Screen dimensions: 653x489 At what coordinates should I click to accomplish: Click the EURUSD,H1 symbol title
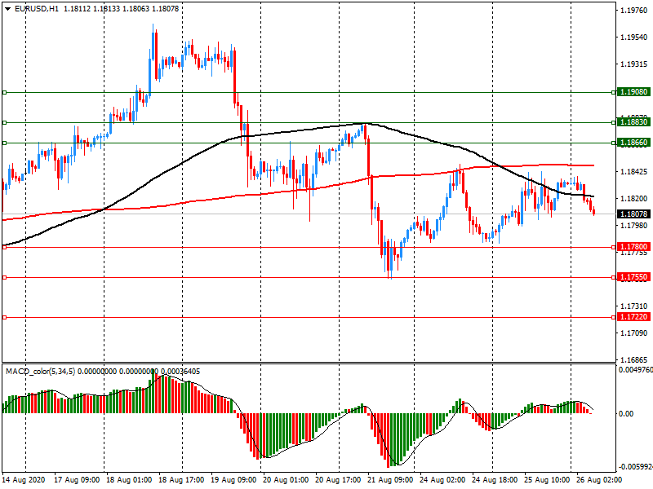[37, 9]
